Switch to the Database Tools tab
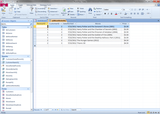160x114 pixels. click(x=45, y=5)
